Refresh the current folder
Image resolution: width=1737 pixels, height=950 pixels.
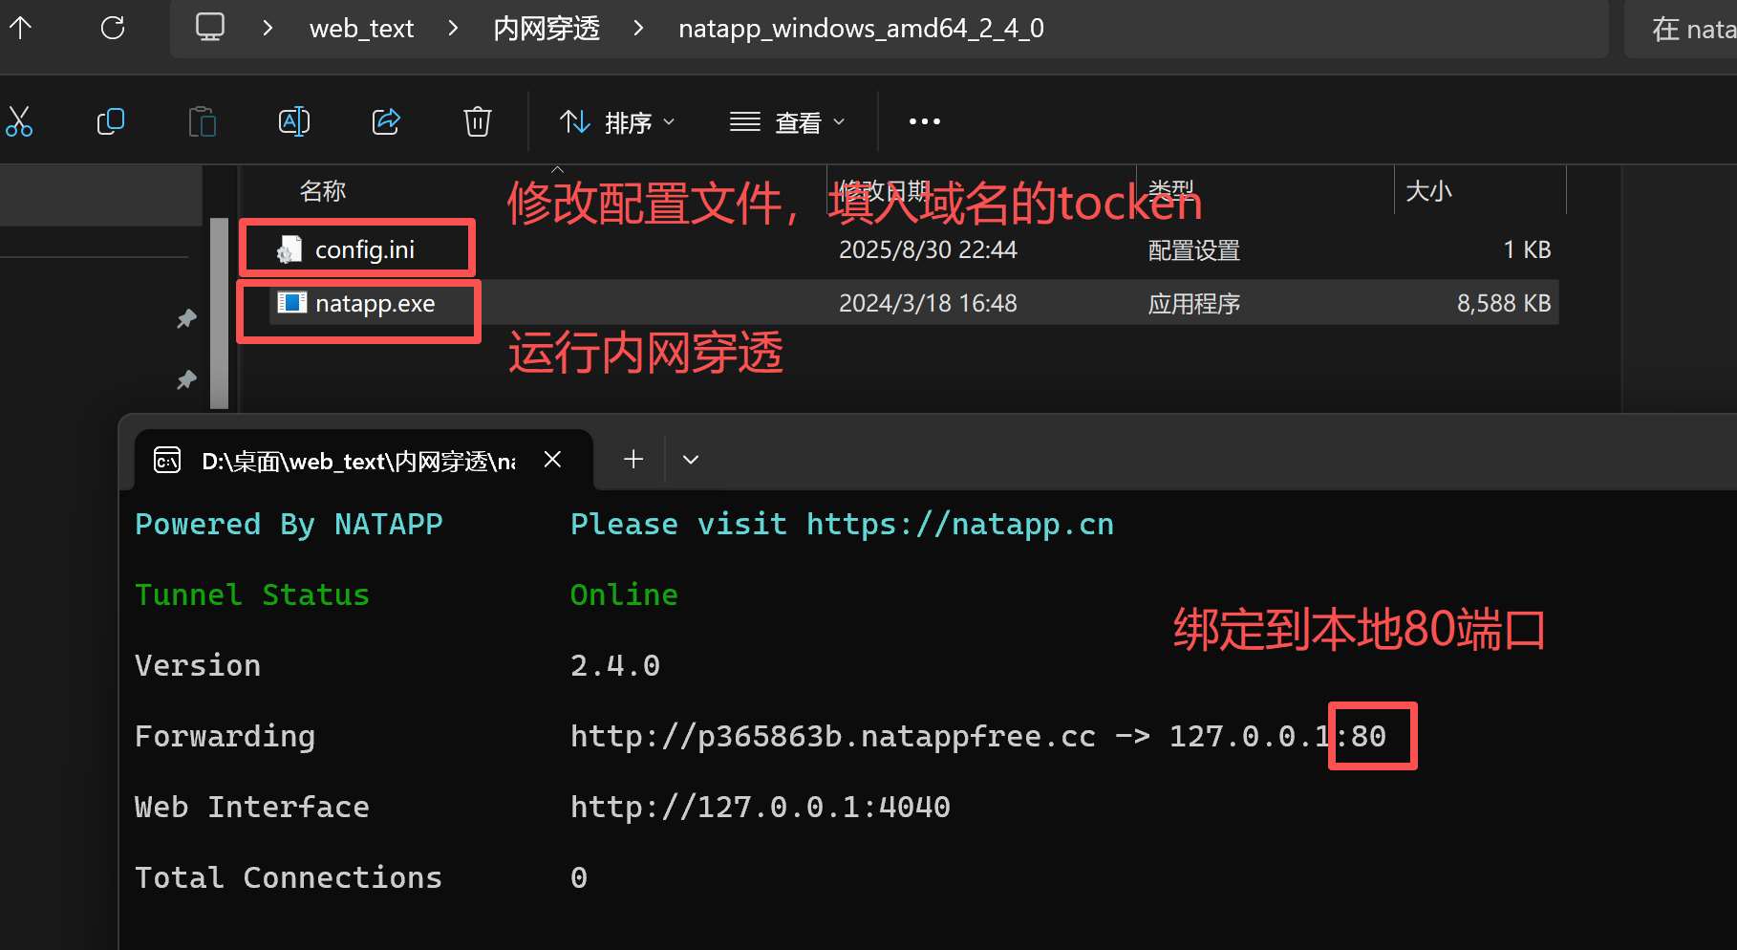tap(113, 29)
